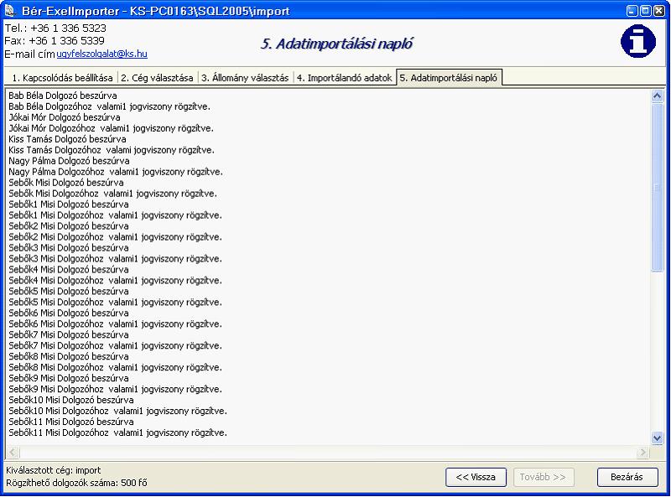Select the 5. Adatimportálási napló tab
The height and width of the screenshot is (497, 671).
pos(449,77)
